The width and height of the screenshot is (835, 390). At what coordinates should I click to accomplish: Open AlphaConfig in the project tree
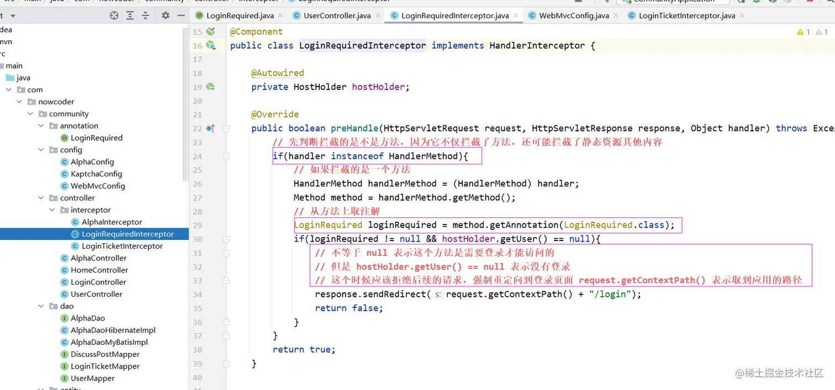pyautogui.click(x=92, y=162)
